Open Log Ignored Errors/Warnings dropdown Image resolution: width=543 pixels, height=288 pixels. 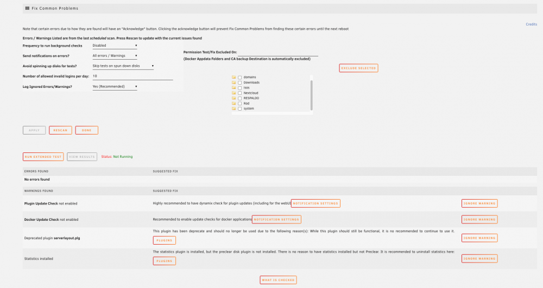click(x=115, y=86)
